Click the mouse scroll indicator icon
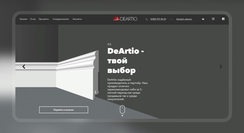The width and height of the screenshot is (244, 133). pyautogui.click(x=122, y=109)
